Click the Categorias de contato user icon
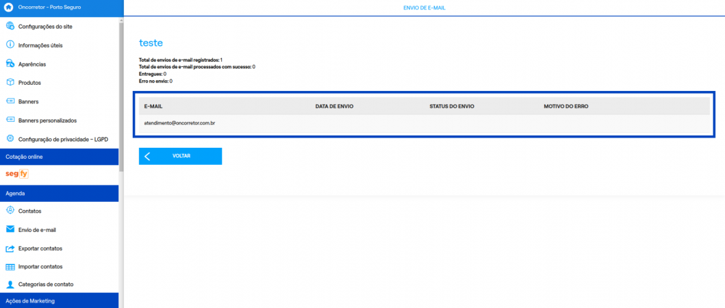This screenshot has height=308, width=725. coord(10,284)
